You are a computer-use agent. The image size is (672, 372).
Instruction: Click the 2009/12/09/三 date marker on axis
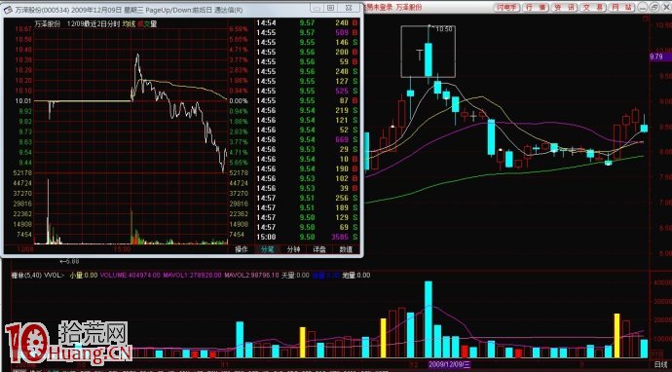(x=448, y=364)
